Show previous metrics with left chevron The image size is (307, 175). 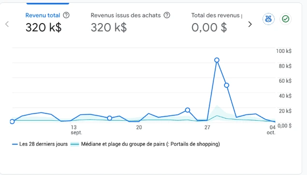click(x=7, y=24)
